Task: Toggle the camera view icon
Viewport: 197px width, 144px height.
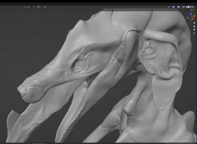Action: 194,30
